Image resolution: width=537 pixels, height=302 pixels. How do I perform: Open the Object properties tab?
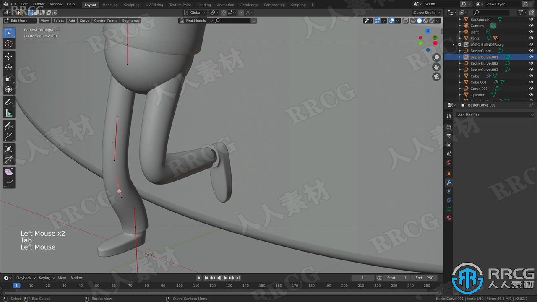(x=449, y=174)
